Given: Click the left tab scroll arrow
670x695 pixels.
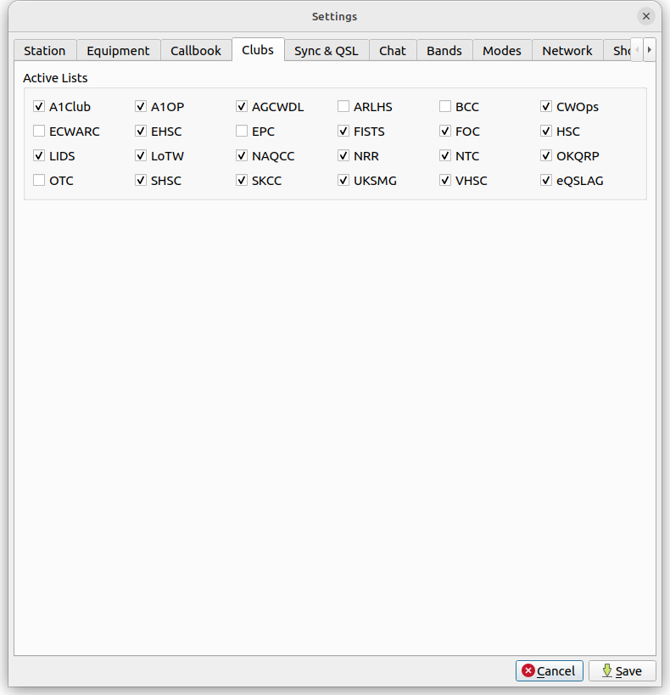Looking at the screenshot, I should coord(637,49).
